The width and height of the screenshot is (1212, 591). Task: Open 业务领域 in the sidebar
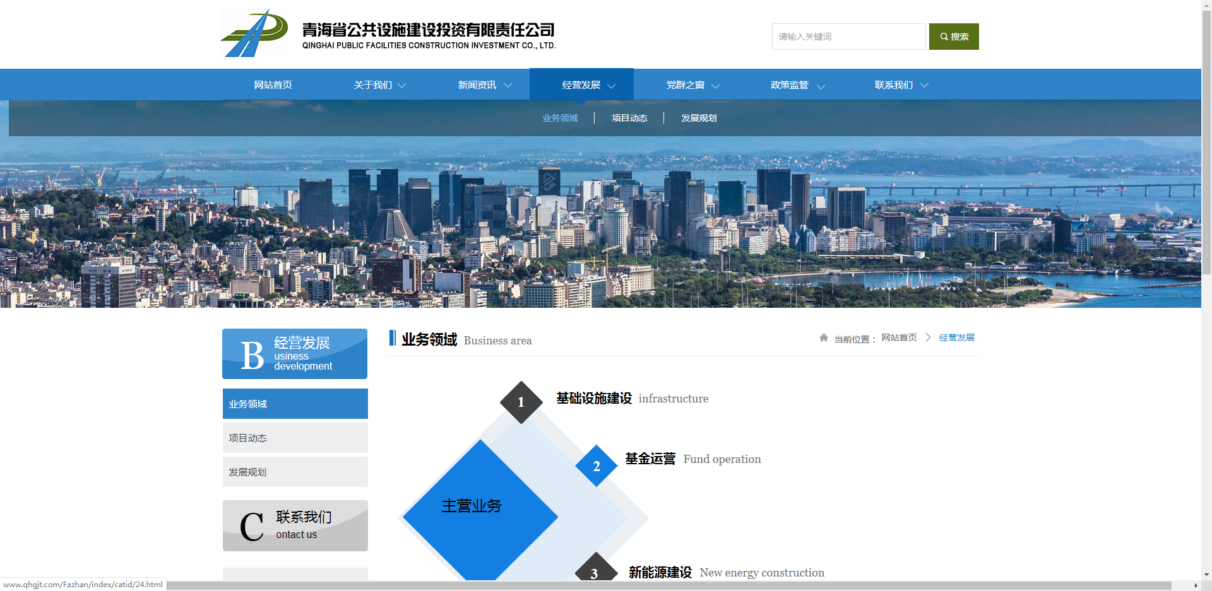tap(295, 404)
